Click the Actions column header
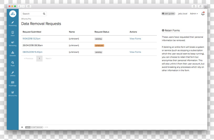This screenshot has height=140, width=214. (x=133, y=32)
